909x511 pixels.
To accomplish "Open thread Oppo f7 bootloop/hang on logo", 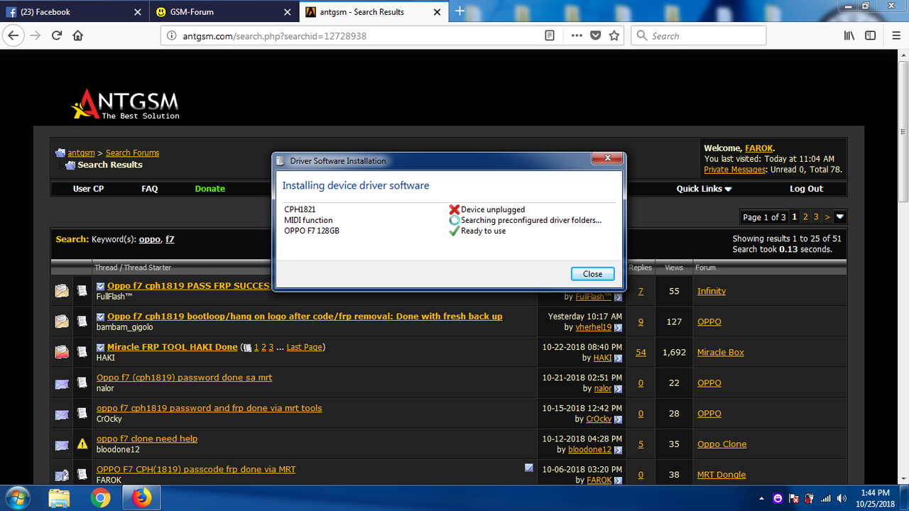I will click(305, 317).
